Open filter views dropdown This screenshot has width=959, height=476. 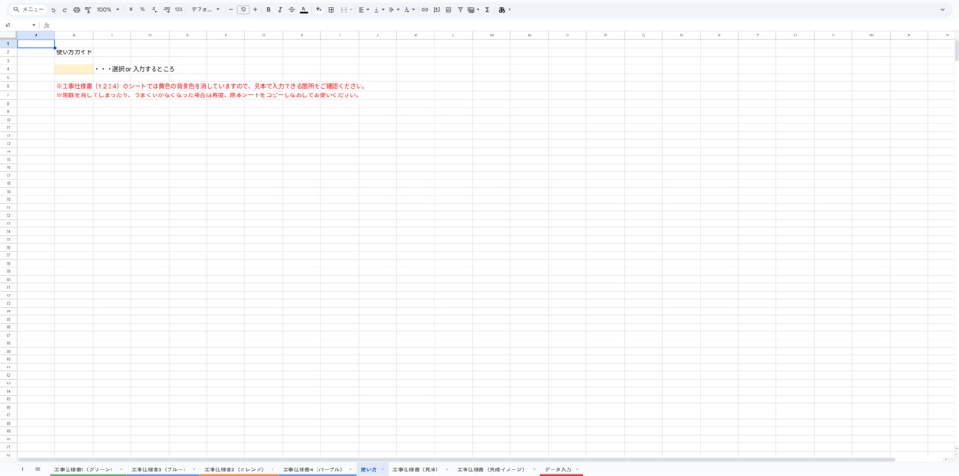473,10
